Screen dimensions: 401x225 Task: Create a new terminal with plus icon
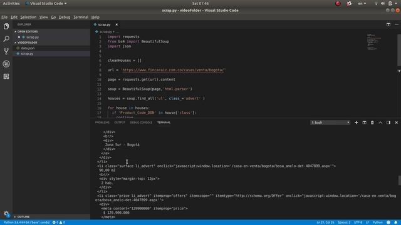point(356,122)
